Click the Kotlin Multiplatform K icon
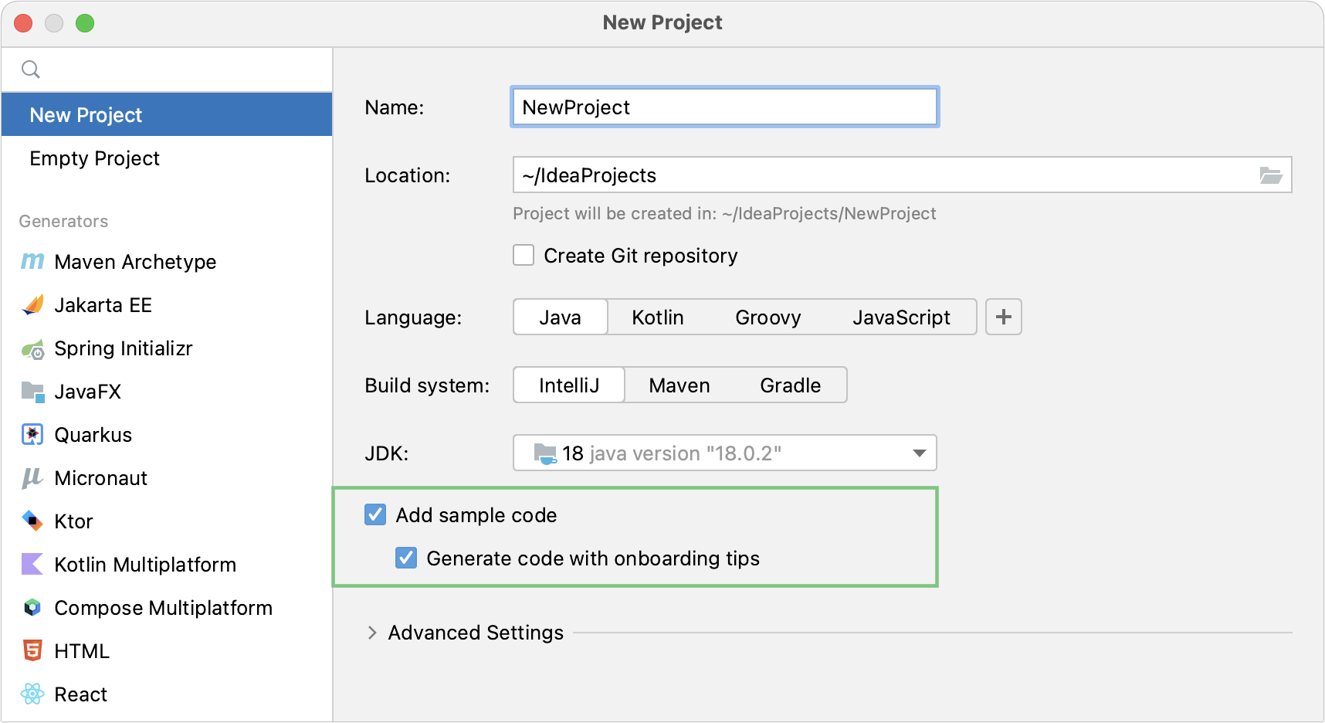 point(32,565)
